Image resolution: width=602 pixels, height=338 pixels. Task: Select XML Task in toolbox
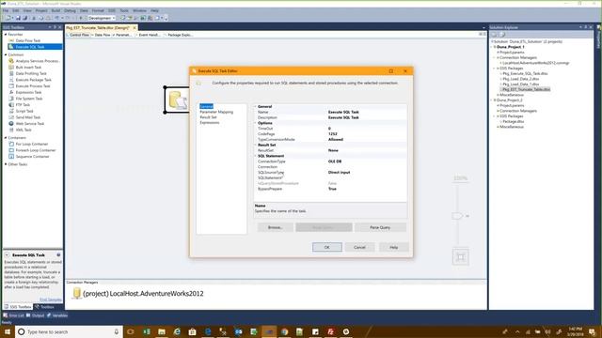[24, 130]
